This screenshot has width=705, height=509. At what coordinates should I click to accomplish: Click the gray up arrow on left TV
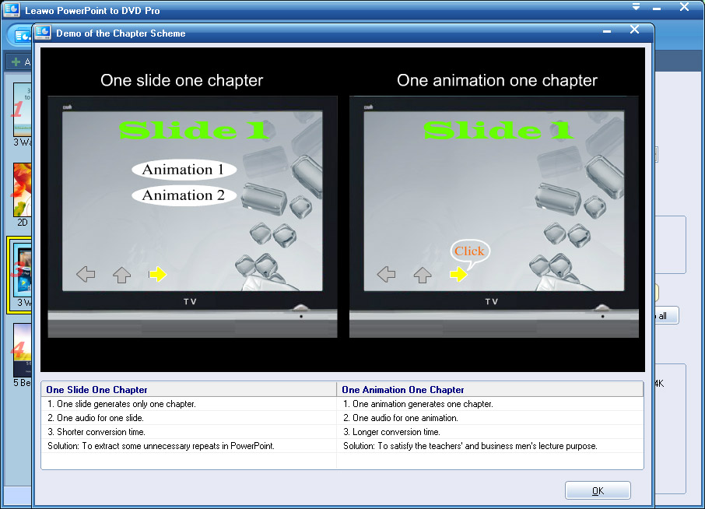(x=121, y=275)
